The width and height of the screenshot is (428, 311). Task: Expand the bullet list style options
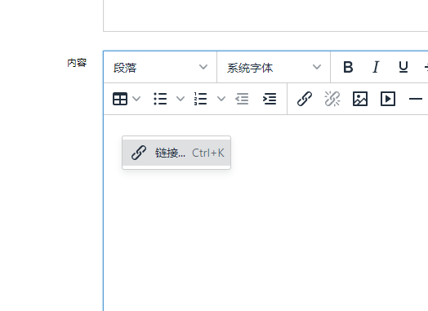point(181,99)
